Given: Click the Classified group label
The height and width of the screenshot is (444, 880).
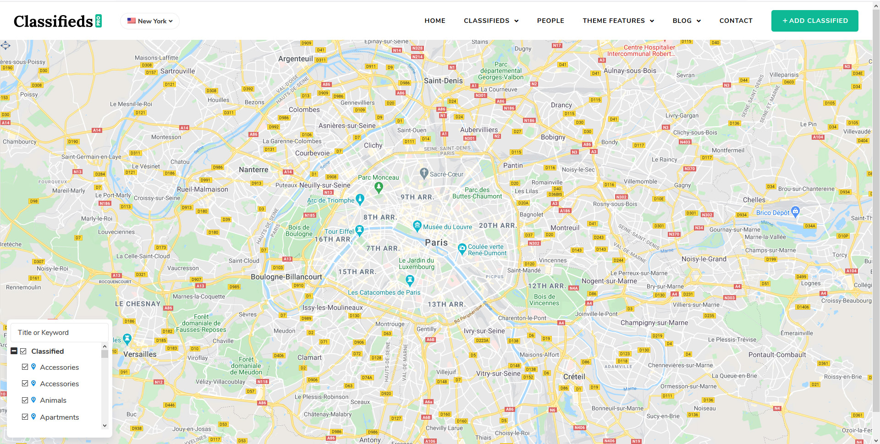Looking at the screenshot, I should tap(48, 351).
